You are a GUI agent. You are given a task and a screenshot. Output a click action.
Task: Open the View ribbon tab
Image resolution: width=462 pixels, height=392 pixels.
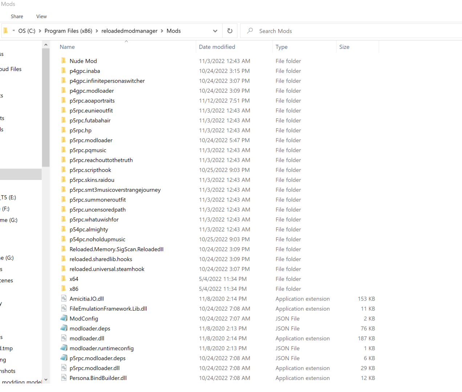coord(41,16)
